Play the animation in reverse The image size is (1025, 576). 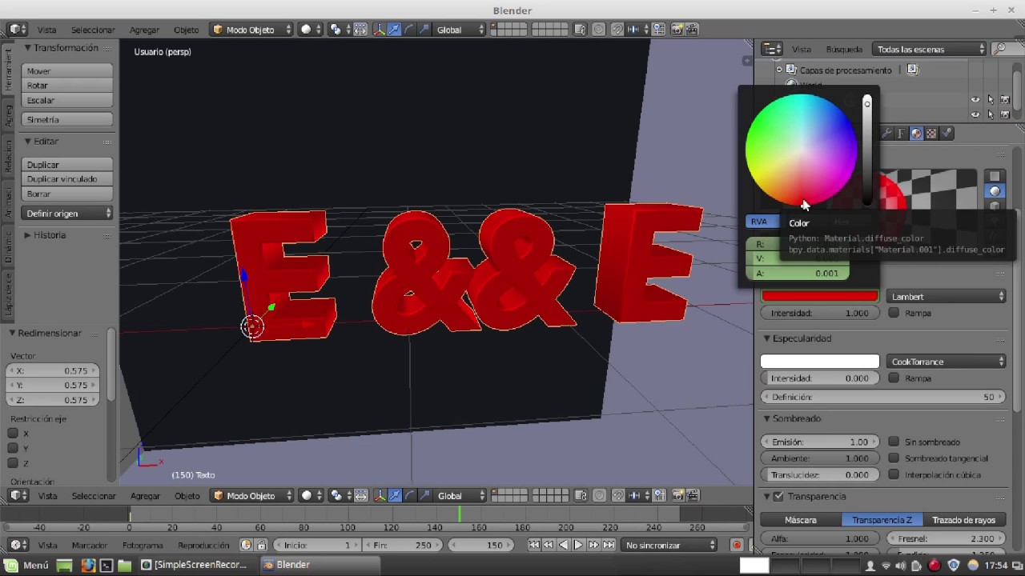point(563,545)
